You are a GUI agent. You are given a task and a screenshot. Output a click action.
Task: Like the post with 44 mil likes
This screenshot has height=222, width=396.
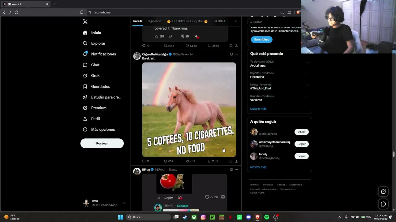pos(191,46)
